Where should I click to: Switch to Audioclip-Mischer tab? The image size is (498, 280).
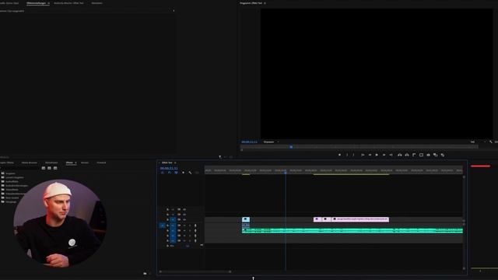pyautogui.click(x=68, y=3)
